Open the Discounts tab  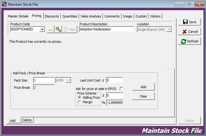tap(52, 16)
